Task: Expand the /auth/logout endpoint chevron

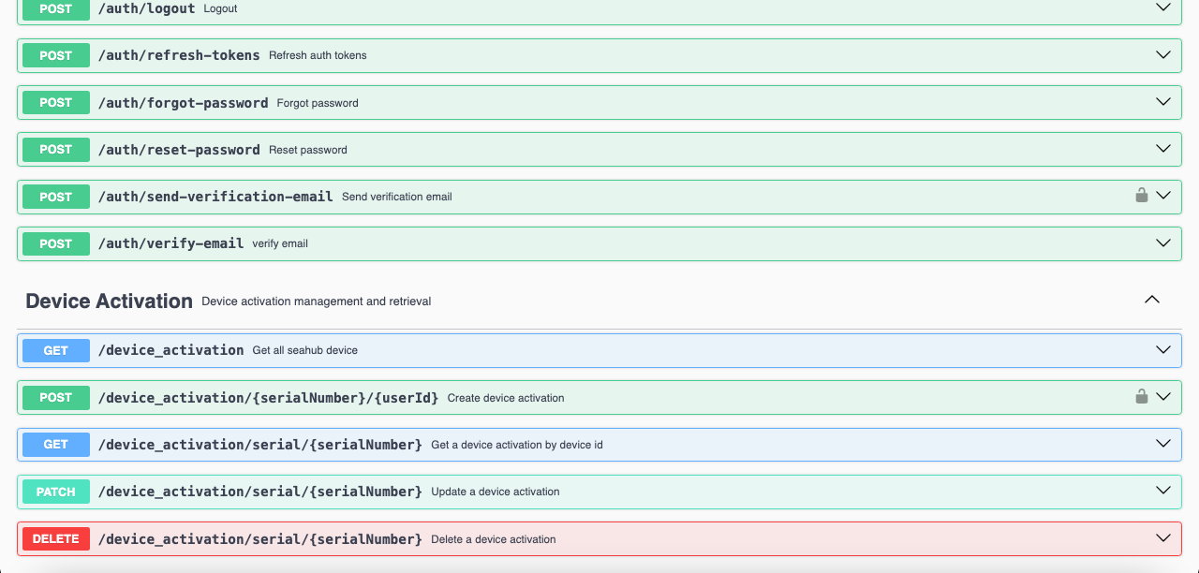Action: coord(1163,7)
